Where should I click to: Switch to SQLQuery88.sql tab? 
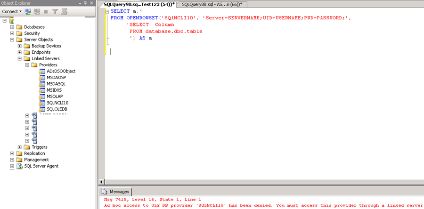(x=212, y=4)
